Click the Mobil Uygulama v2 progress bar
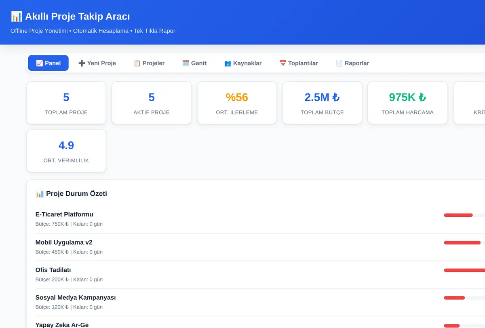485x328 pixels. 464,243
